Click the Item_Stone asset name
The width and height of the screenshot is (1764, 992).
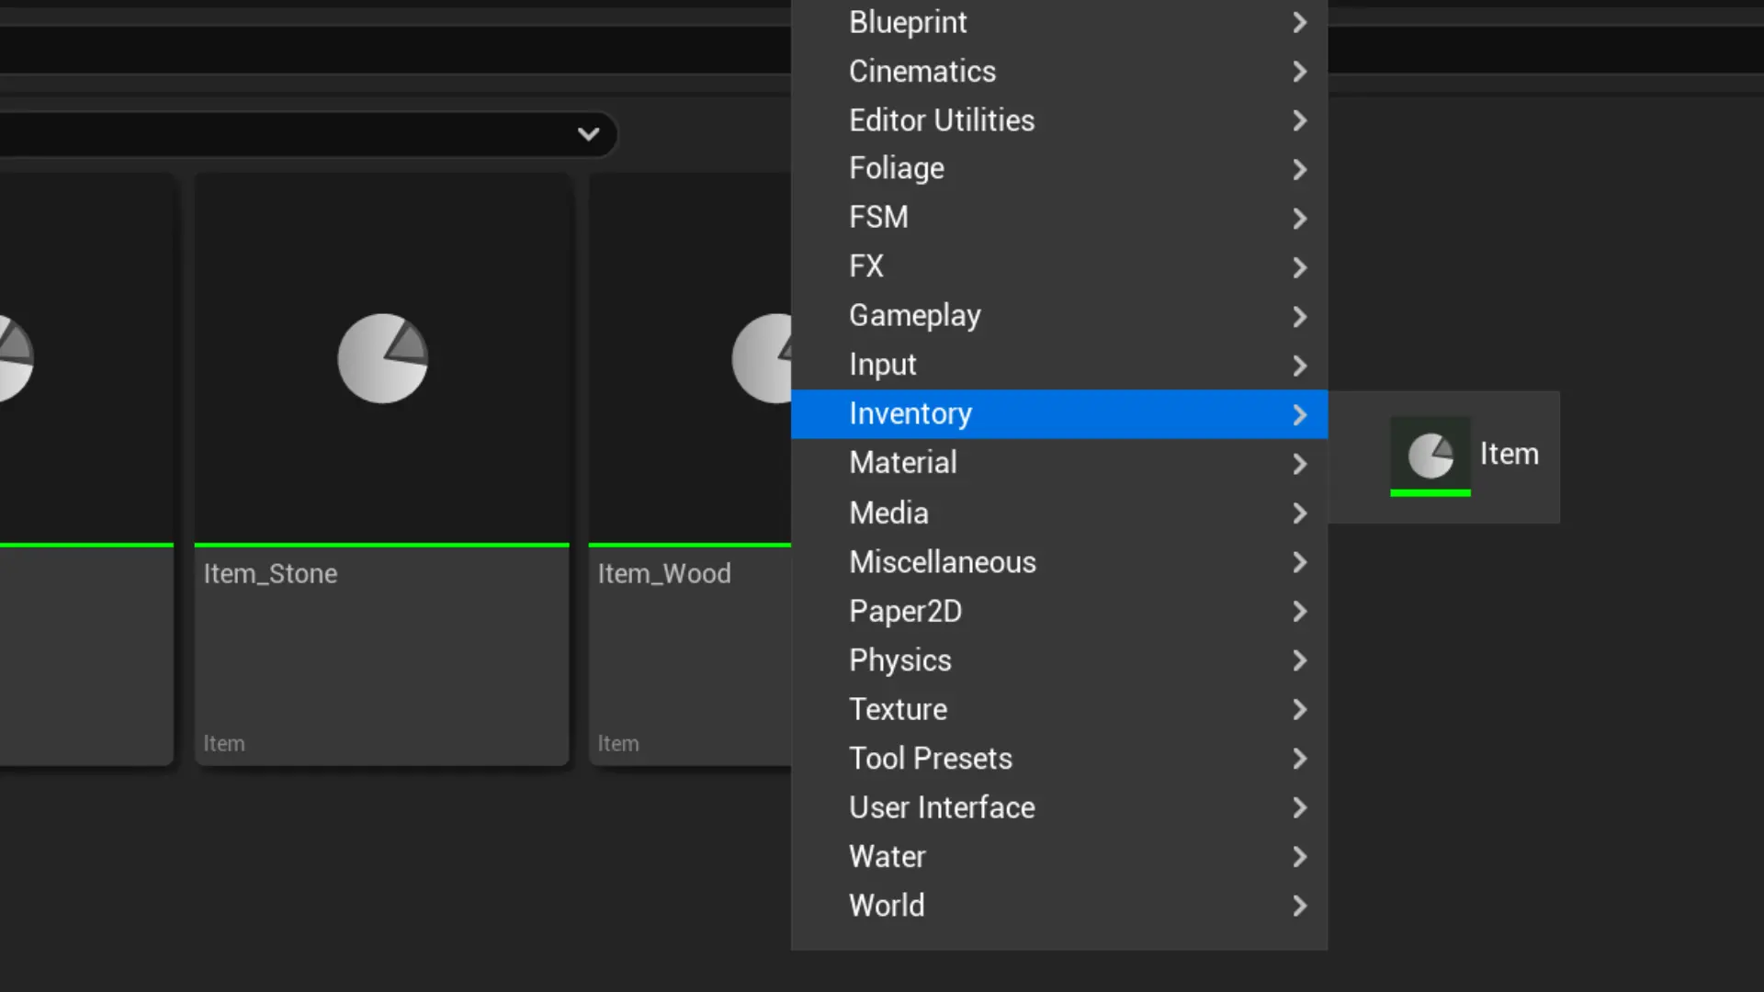[x=270, y=574]
